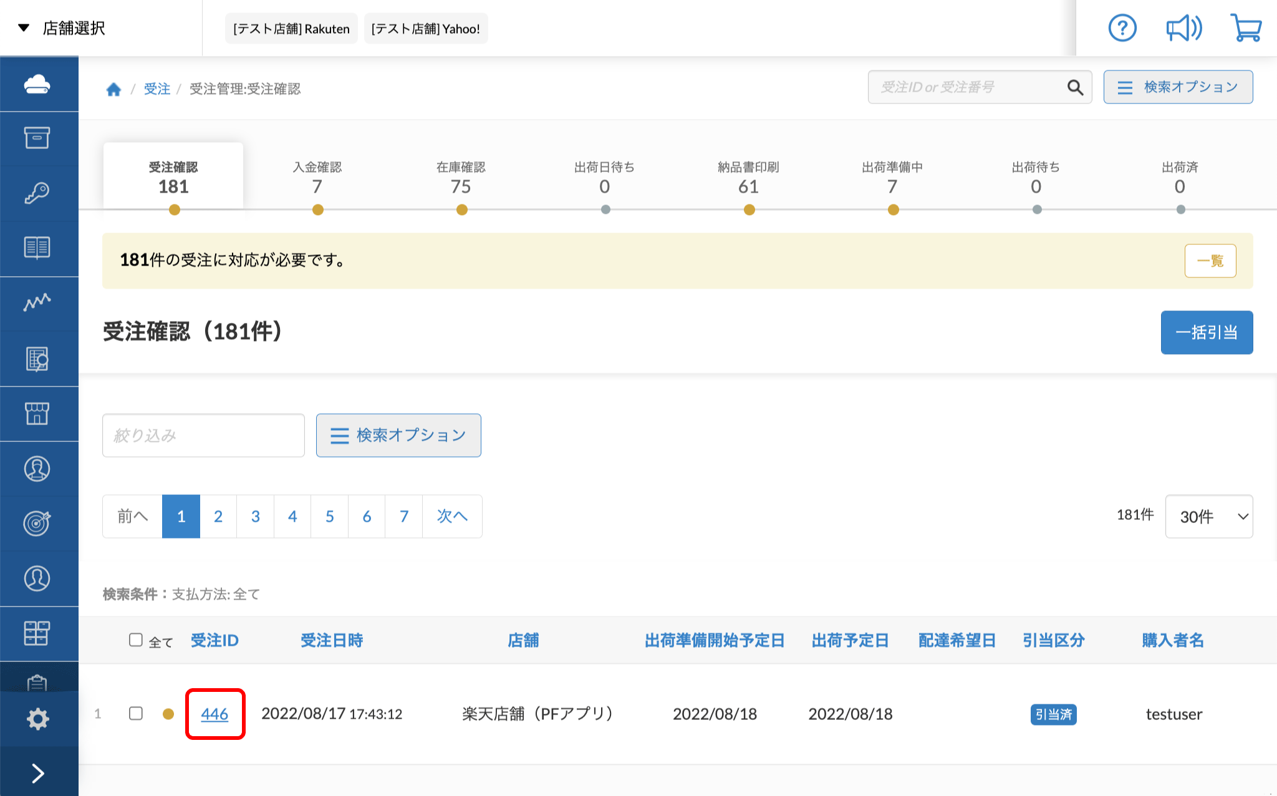Expand sidebar with the chevron arrow
Image resolution: width=1277 pixels, height=796 pixels.
pyautogui.click(x=37, y=773)
